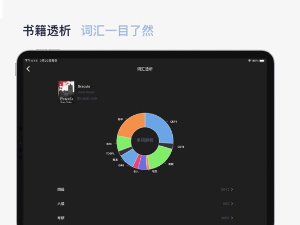Click the 考研 word count value
The height and width of the screenshot is (225, 300).
click(225, 218)
